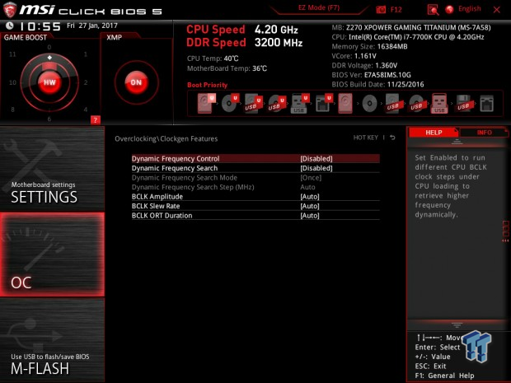
Task: Select the first UEFI hard disk boot icon
Action: coord(206,103)
